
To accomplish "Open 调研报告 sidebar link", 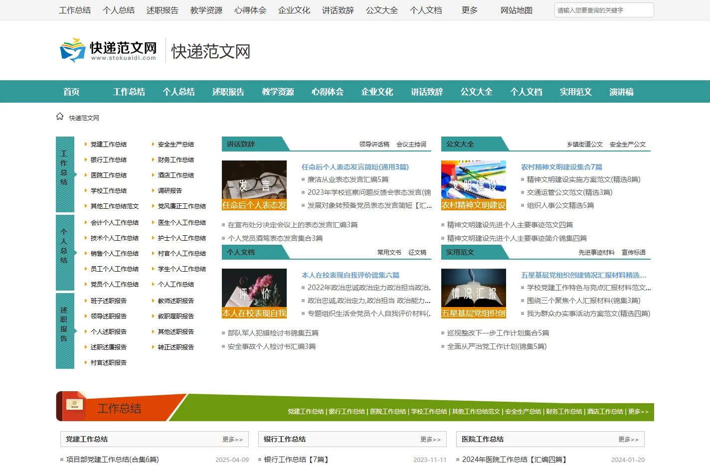I will (170, 190).
